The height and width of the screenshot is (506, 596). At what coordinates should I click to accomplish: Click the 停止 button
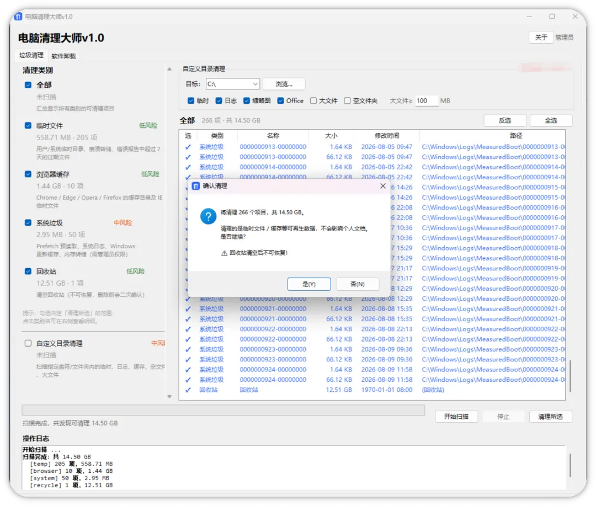point(503,417)
